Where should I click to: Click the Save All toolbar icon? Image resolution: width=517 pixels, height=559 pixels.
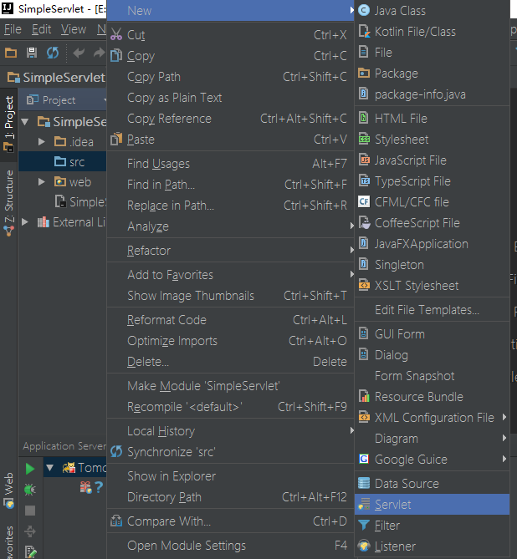point(32,53)
